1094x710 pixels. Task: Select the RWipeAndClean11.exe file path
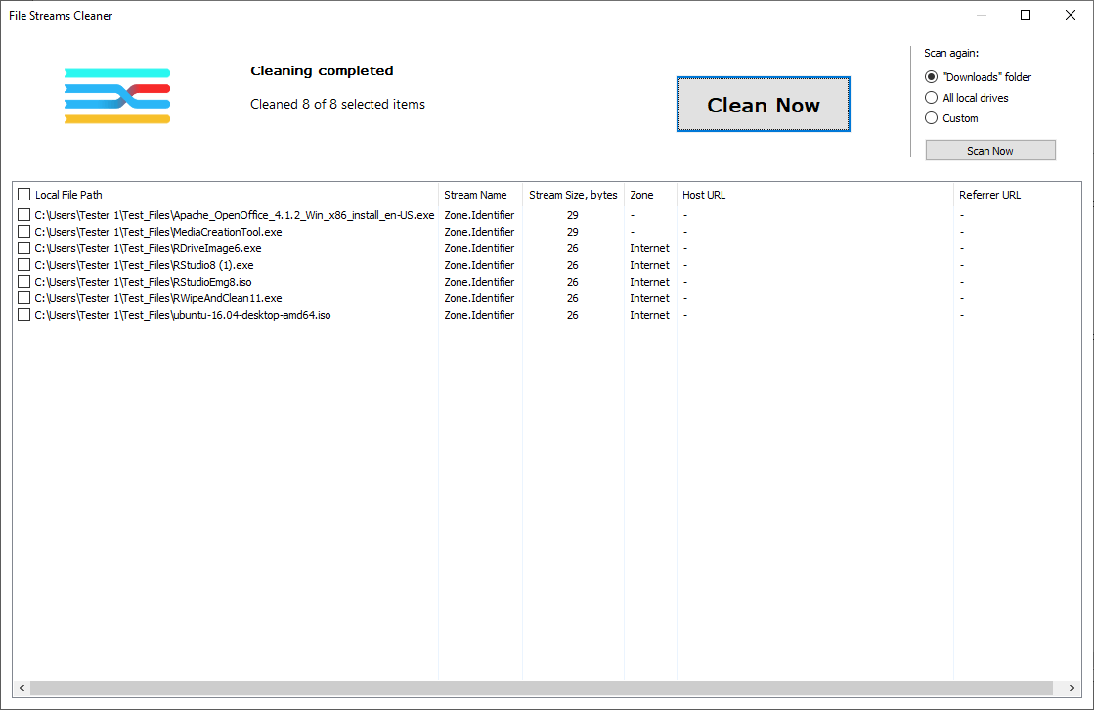coord(158,299)
